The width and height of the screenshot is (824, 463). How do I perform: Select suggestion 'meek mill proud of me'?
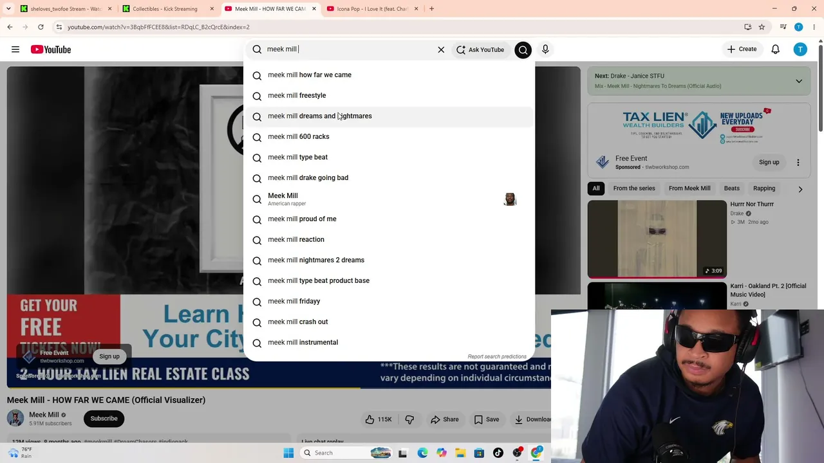tap(389, 219)
